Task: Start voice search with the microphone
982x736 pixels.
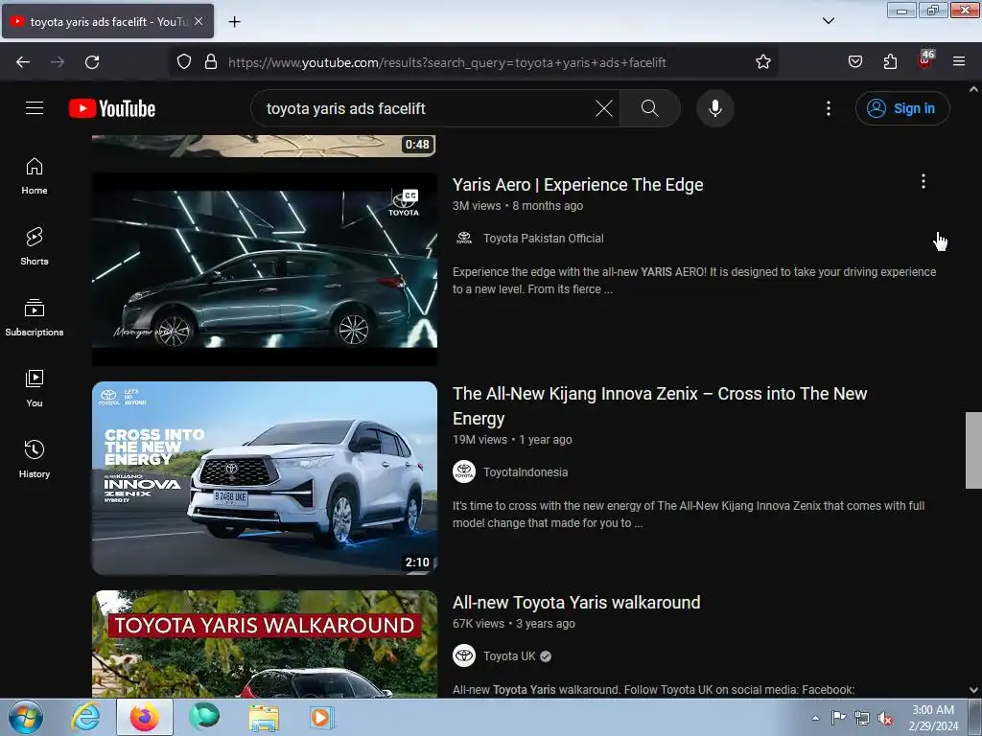Action: pos(714,108)
